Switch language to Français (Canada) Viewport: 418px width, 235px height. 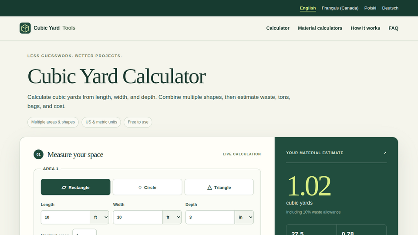coord(340,8)
